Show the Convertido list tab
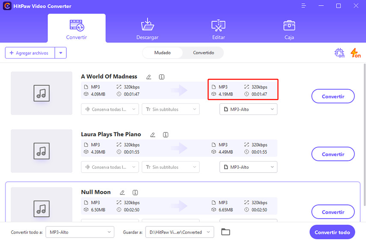 click(x=203, y=53)
